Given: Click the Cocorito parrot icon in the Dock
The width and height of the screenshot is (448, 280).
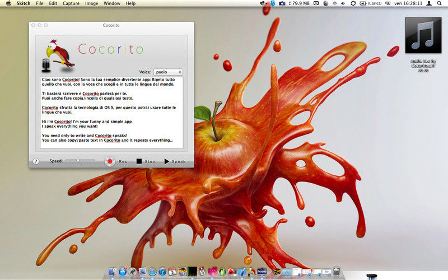Looking at the screenshot, I should [x=252, y=272].
